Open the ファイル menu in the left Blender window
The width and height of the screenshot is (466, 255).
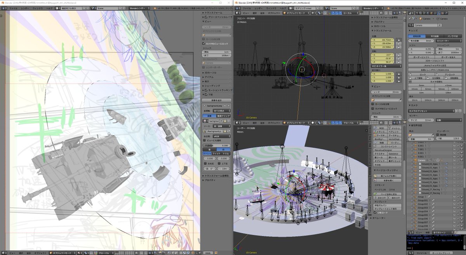click(x=13, y=8)
